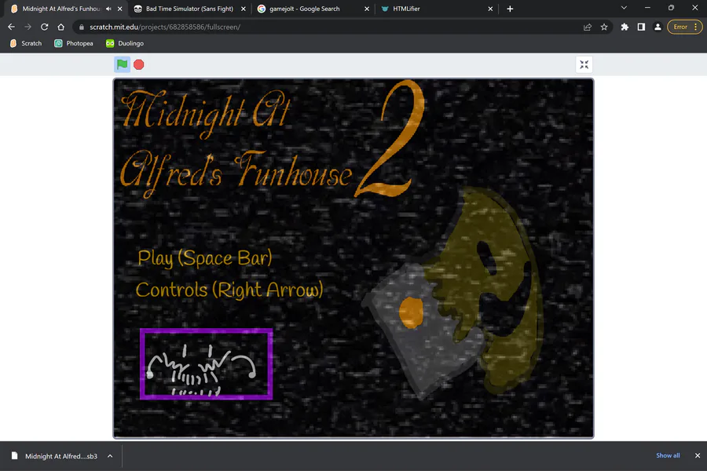Click Show all downloads link
Viewport: 707px width, 471px height.
[x=668, y=455]
